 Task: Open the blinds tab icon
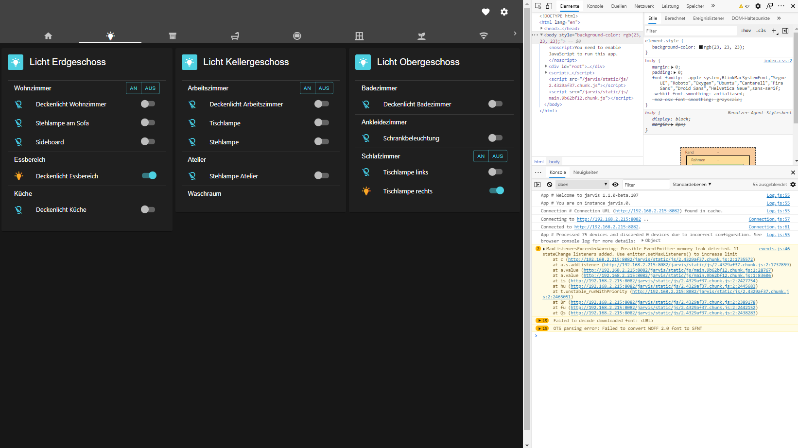click(173, 35)
